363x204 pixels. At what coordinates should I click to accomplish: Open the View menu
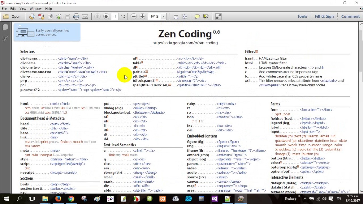(23, 9)
